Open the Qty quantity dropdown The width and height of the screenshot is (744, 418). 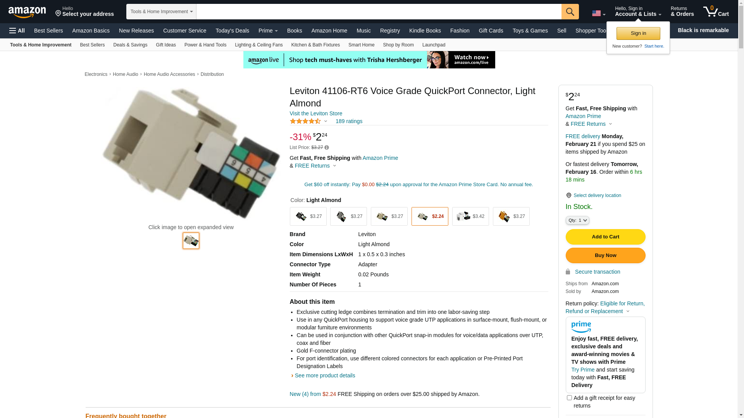(577, 220)
